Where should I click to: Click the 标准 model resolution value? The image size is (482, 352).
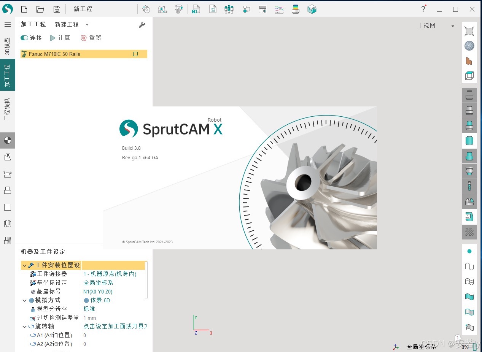pos(89,309)
